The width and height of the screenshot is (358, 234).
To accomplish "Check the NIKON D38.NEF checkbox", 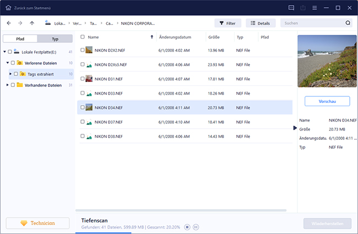I will coord(83,136).
